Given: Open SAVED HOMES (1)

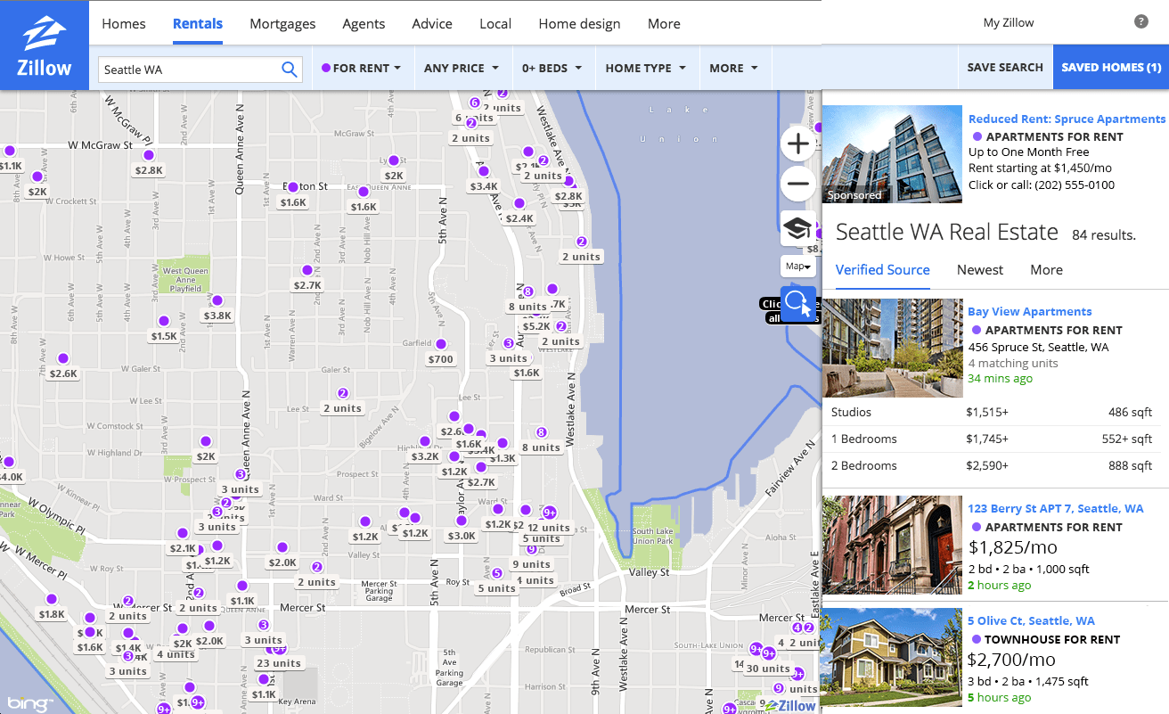Looking at the screenshot, I should (1110, 66).
